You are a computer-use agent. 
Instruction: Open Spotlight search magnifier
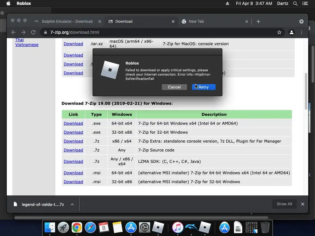(x=295, y=3)
